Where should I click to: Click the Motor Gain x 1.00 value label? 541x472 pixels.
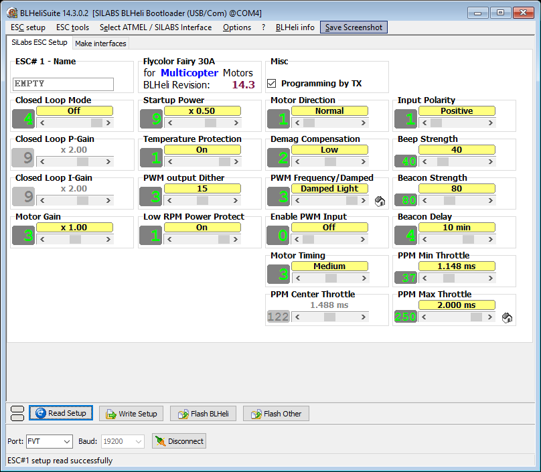(x=74, y=228)
